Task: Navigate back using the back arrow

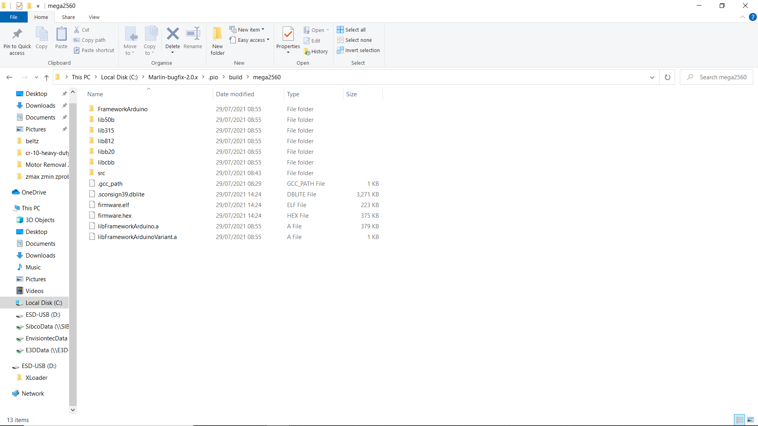Action: pos(9,77)
